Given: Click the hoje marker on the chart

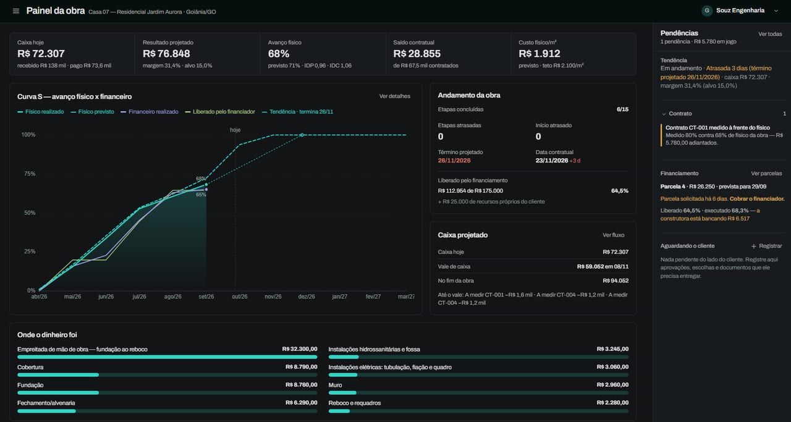Looking at the screenshot, I should [x=235, y=130].
